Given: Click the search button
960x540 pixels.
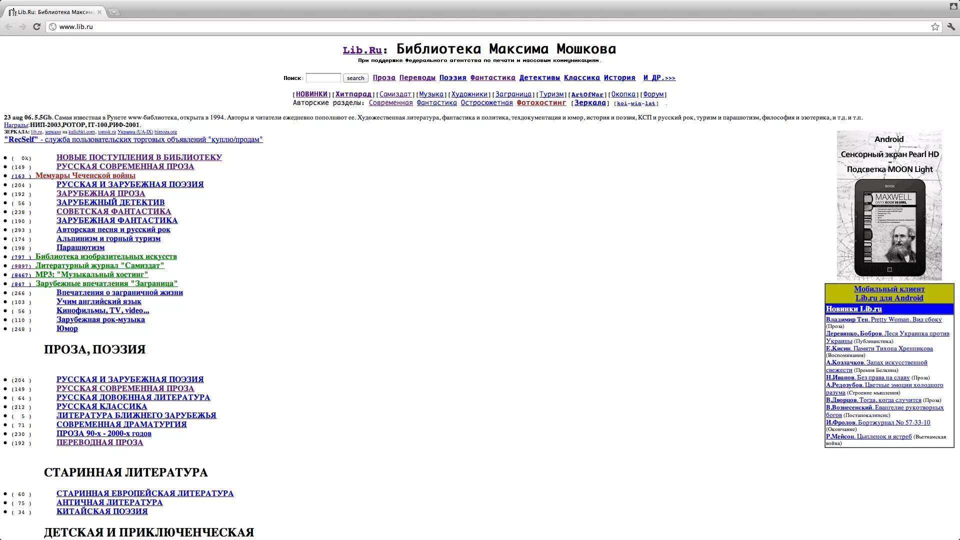Looking at the screenshot, I should click(355, 78).
